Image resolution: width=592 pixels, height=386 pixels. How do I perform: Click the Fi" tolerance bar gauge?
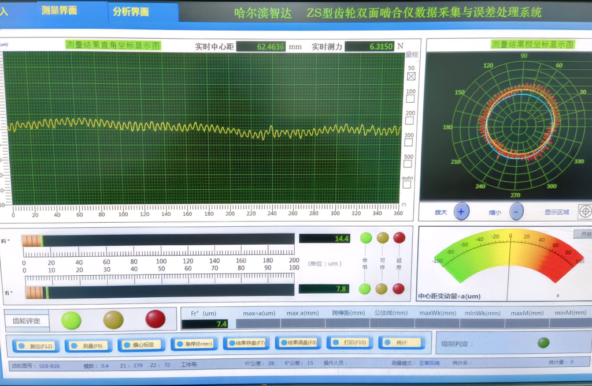[x=158, y=239]
